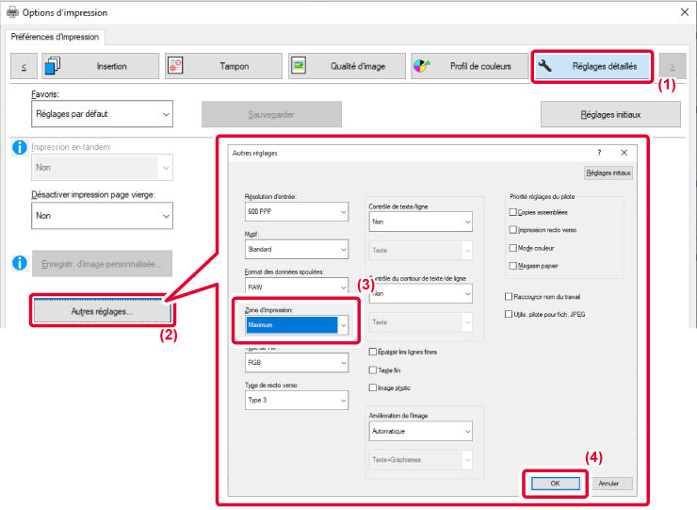The height and width of the screenshot is (510, 697).
Task: Click the Tampon stamp icon
Action: click(175, 66)
